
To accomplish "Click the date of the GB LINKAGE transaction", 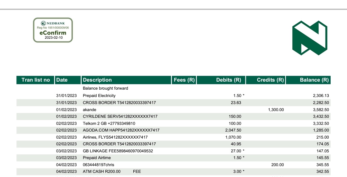I will point(67,151).
